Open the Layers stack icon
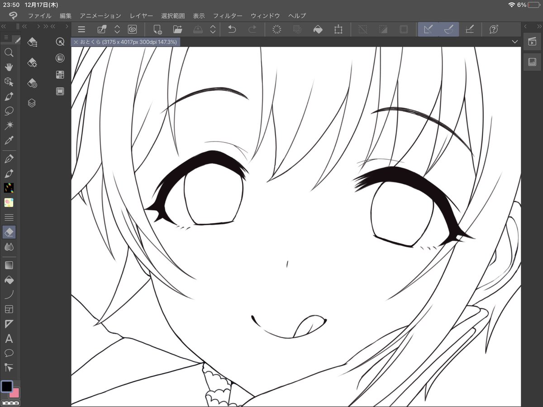This screenshot has height=407, width=543. tap(32, 103)
